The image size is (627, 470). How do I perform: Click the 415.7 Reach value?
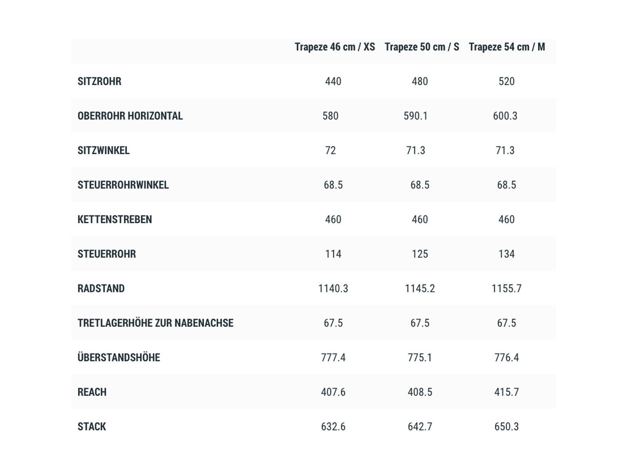(x=506, y=392)
